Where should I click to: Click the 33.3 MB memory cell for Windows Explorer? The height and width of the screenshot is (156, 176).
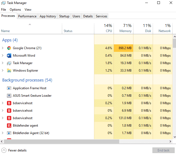click(123, 71)
